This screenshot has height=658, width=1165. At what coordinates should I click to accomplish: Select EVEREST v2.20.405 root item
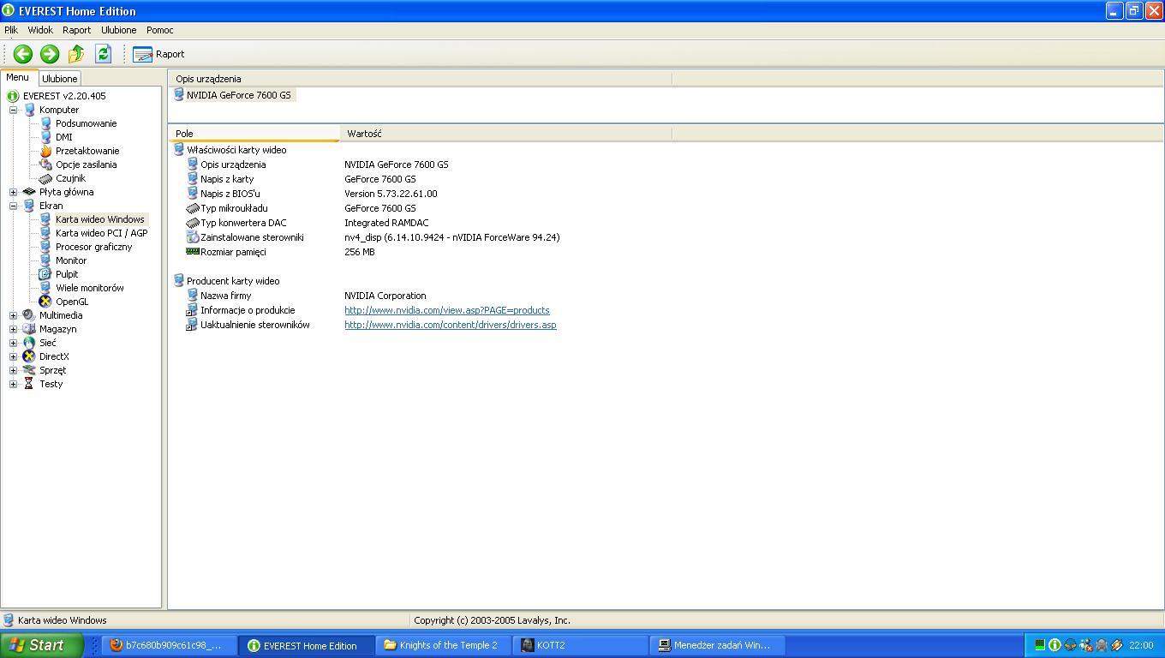[x=64, y=96]
